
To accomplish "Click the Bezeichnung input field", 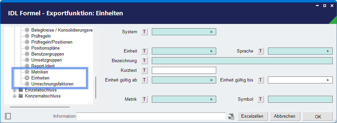I will (242, 61).
